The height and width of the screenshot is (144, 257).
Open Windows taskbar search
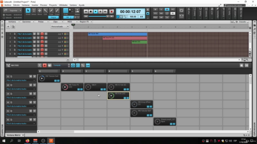12,141
